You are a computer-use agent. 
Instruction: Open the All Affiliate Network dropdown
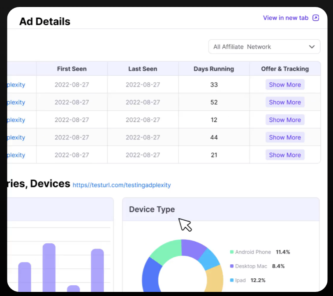pyautogui.click(x=264, y=47)
